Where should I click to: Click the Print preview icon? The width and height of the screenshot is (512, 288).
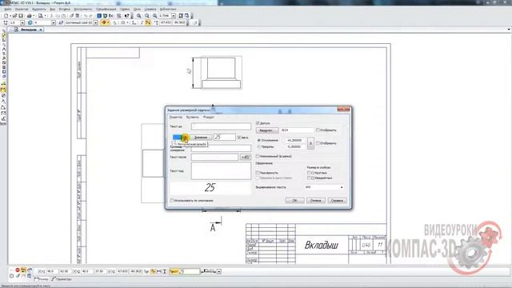(41, 16)
